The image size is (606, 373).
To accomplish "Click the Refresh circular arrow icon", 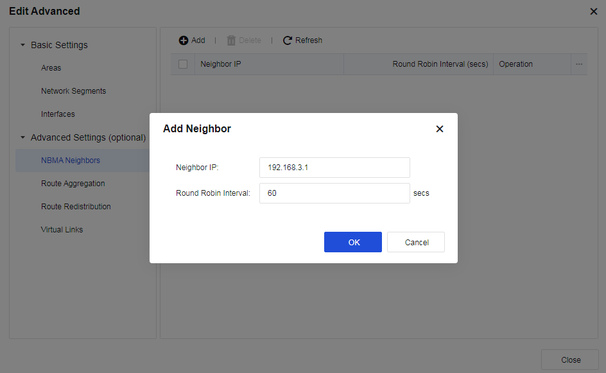I will click(x=288, y=40).
